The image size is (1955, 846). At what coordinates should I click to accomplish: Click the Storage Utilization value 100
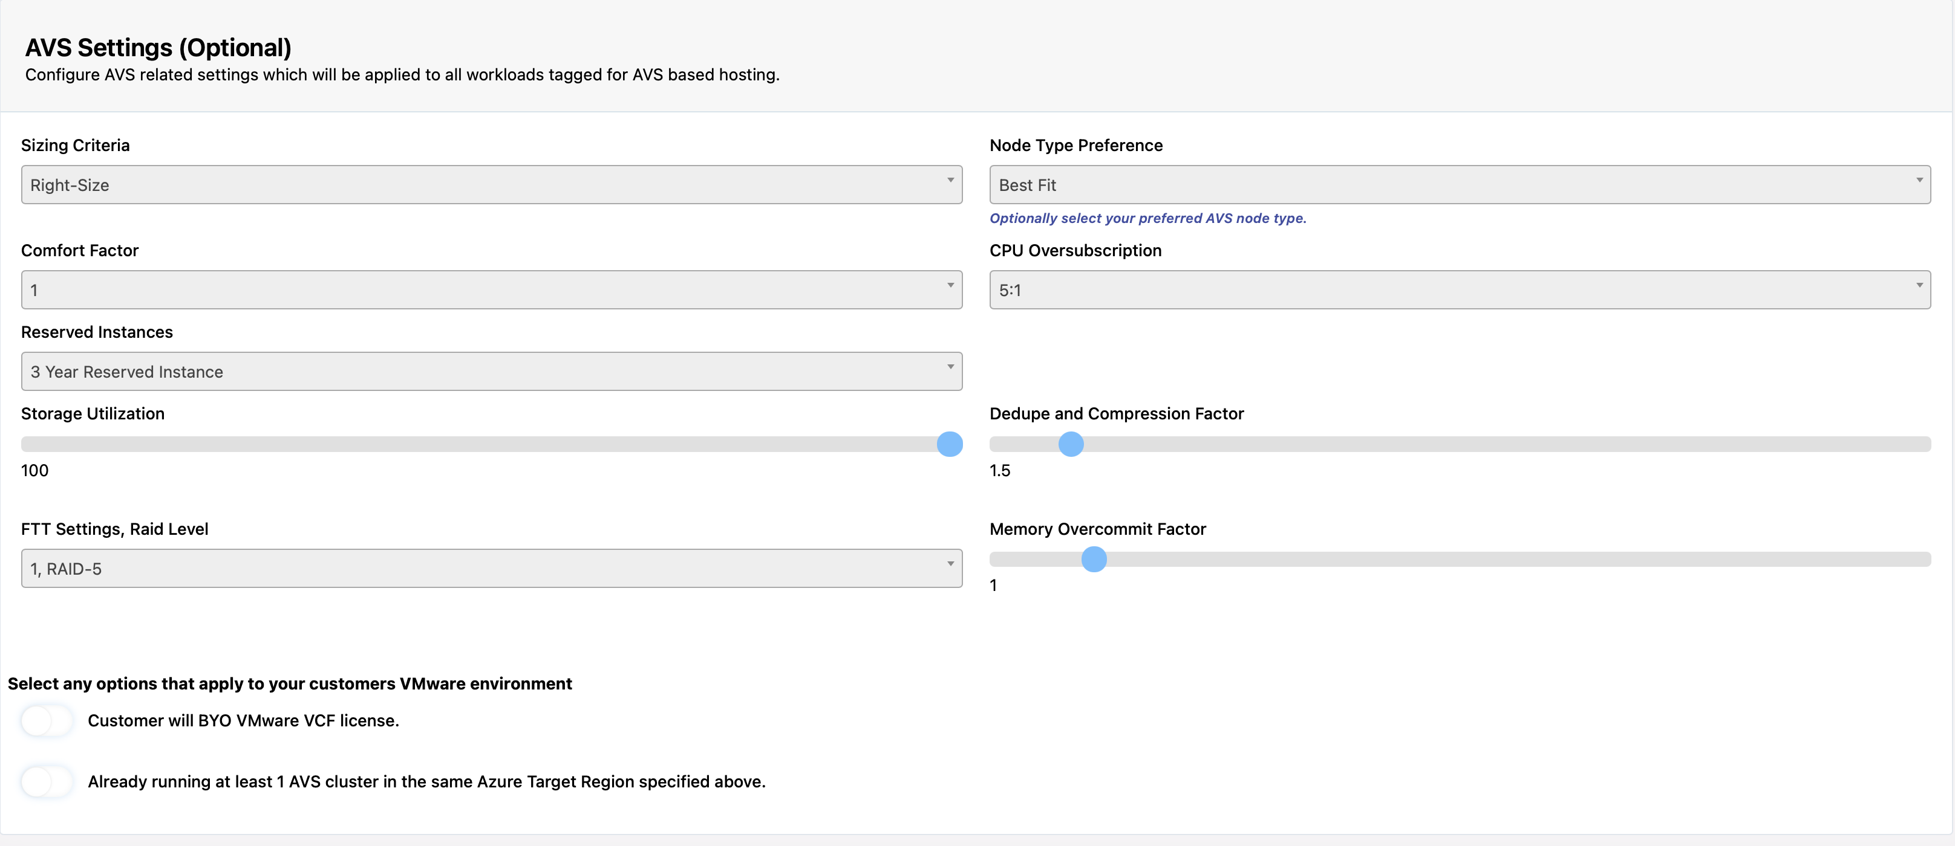(35, 471)
